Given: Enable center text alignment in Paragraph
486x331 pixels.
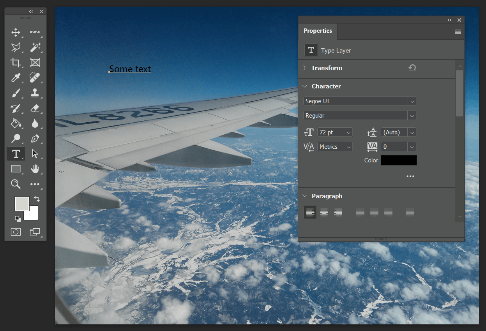Looking at the screenshot, I should tap(324, 212).
